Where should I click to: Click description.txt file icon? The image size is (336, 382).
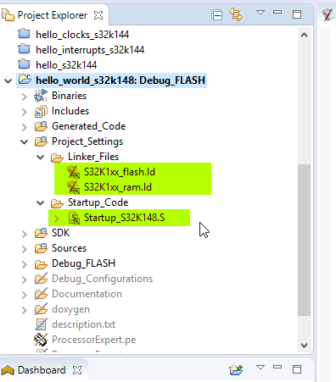pos(41,324)
